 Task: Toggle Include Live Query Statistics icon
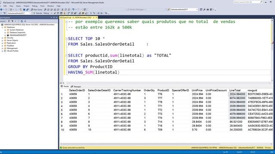(72, 13)
